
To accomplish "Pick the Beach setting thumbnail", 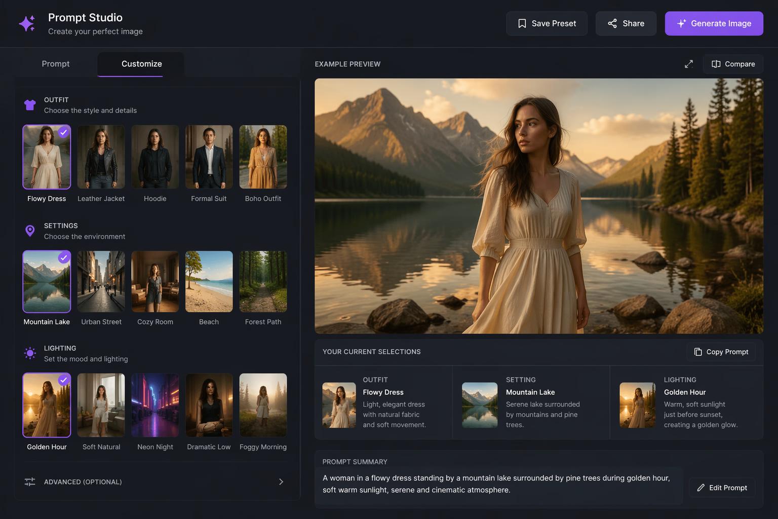I will 209,281.
